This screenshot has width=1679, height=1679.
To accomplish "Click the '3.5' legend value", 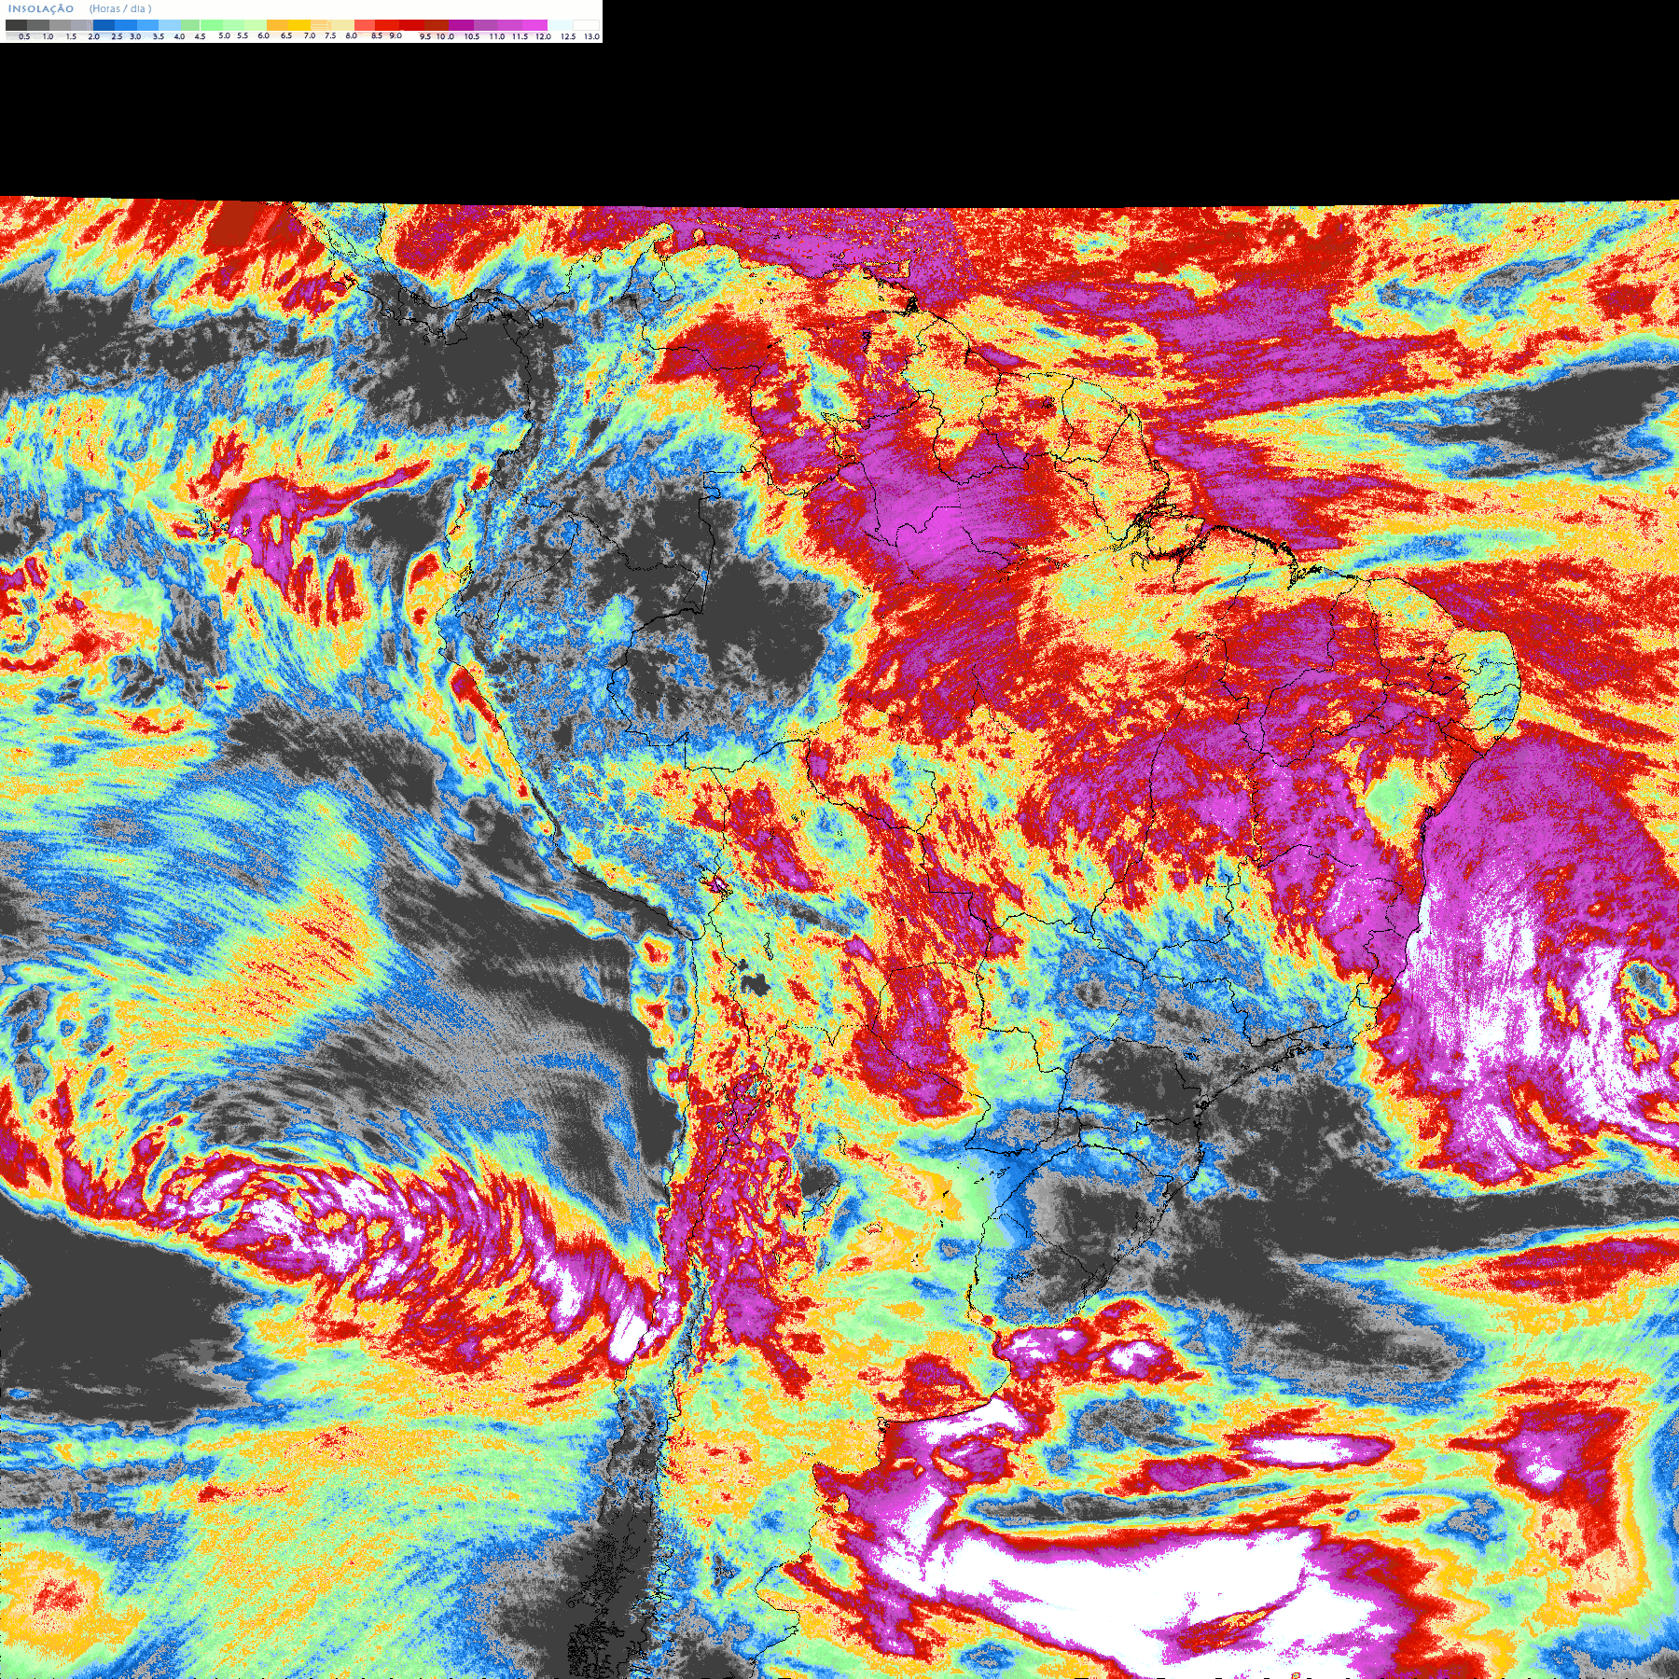I will [x=159, y=36].
